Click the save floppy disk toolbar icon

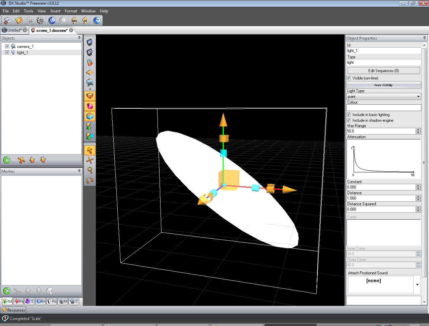click(29, 20)
